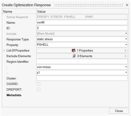The width and height of the screenshot is (131, 116).
Task: Click the 1 Properties selector button
Action: pyautogui.click(x=82, y=50)
